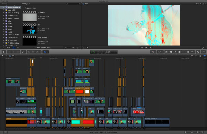Switch browser to filmstrip view
The width and height of the screenshot is (207, 134).
coord(13,48)
